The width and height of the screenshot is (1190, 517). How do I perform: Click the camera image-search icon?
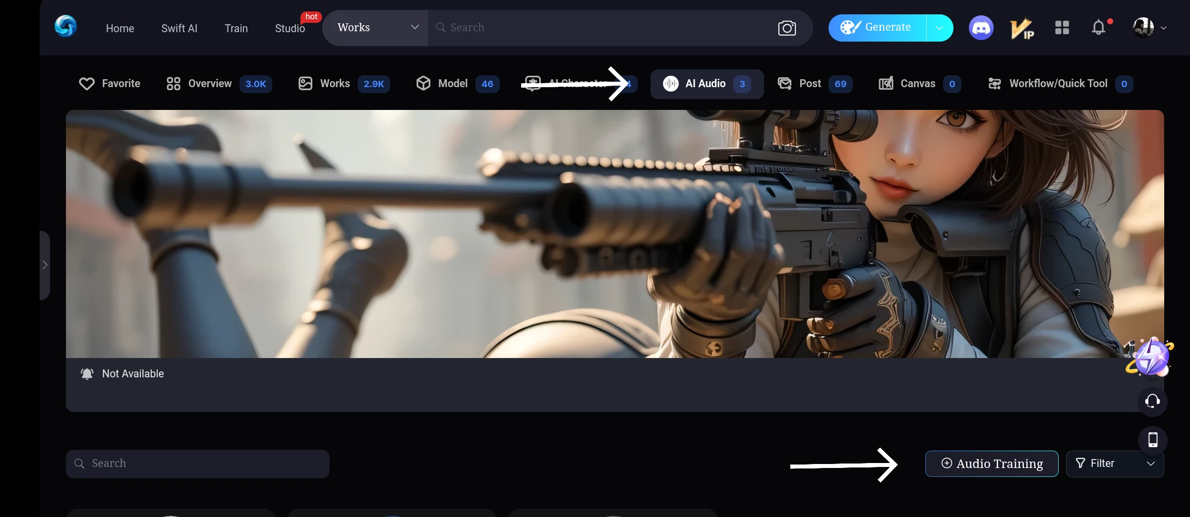pos(787,28)
